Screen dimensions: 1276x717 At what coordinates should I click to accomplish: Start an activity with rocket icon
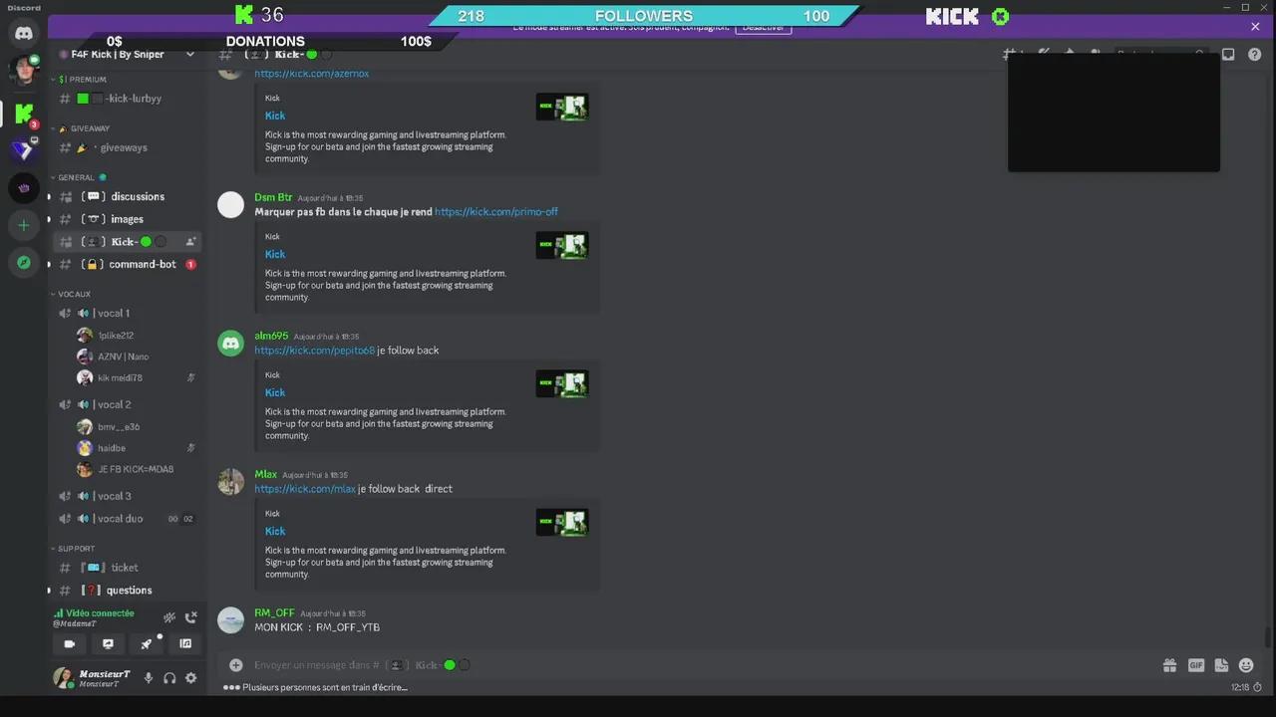click(x=147, y=644)
